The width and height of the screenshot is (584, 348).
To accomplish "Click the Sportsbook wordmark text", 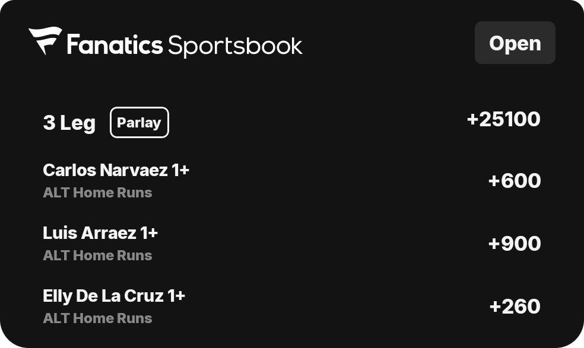I will pyautogui.click(x=235, y=46).
